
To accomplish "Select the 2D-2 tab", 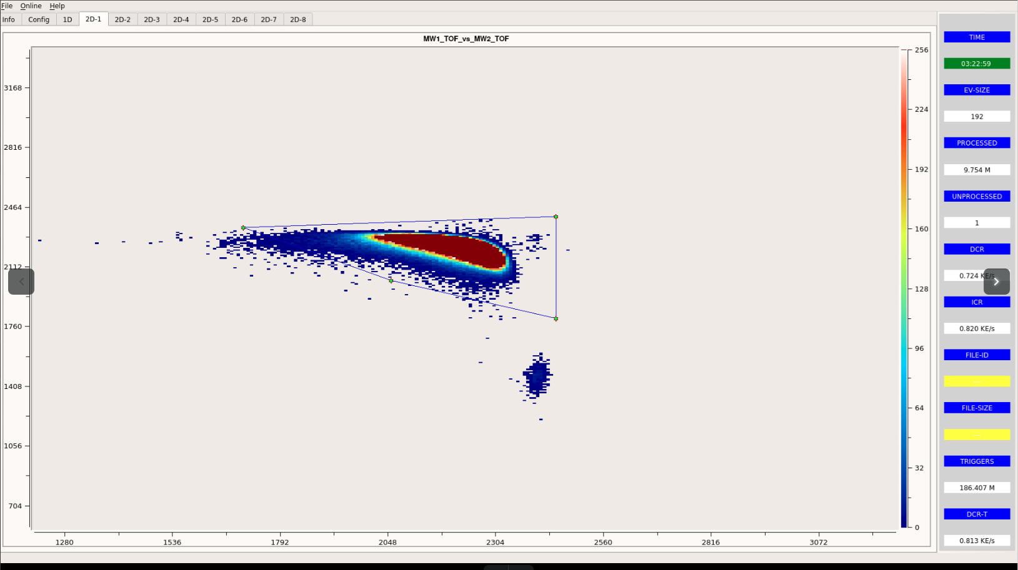I will click(122, 19).
